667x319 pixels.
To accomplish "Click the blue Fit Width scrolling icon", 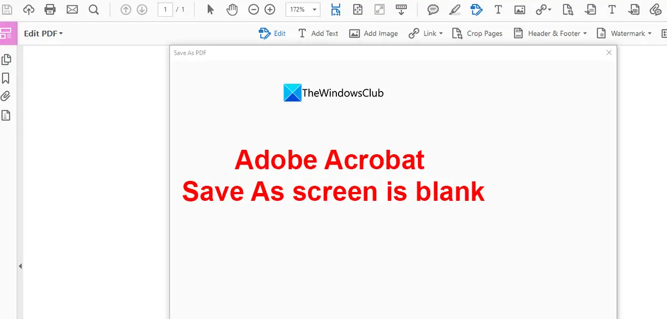I will click(x=336, y=9).
